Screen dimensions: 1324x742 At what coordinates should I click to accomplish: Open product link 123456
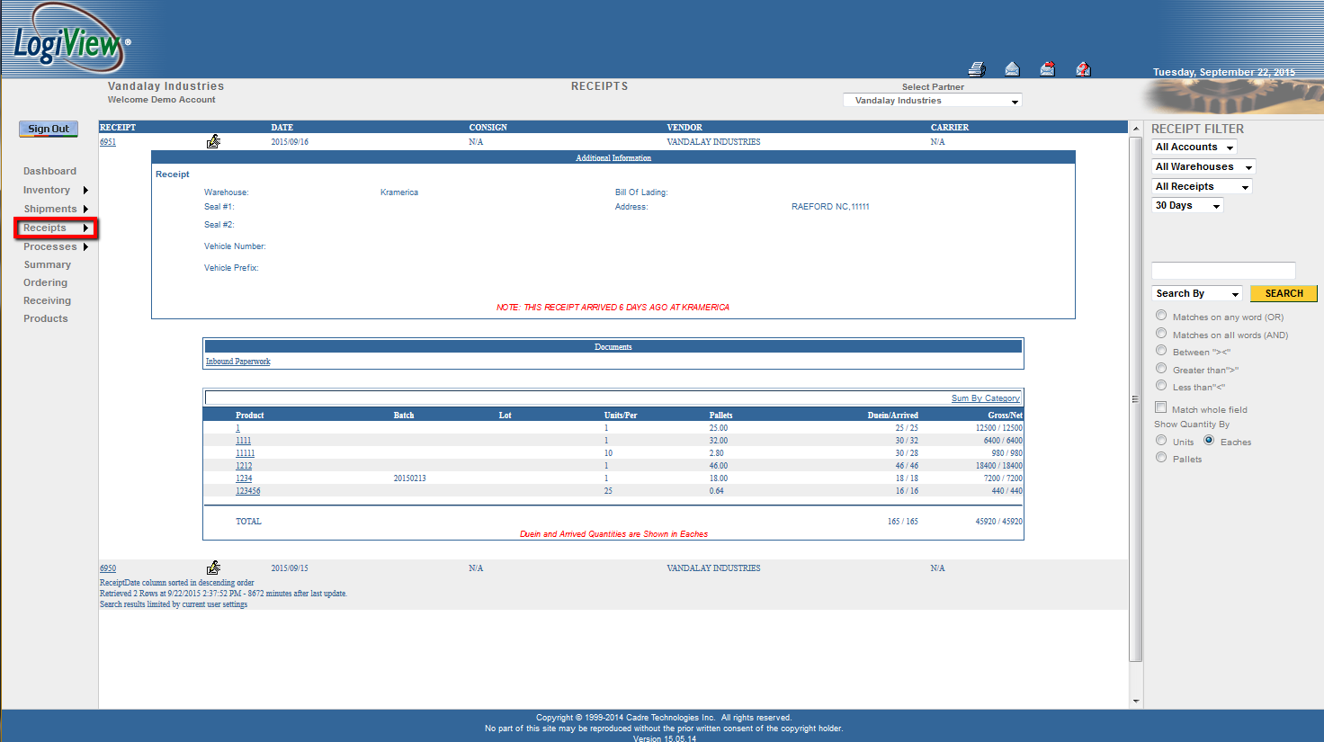[x=248, y=491]
